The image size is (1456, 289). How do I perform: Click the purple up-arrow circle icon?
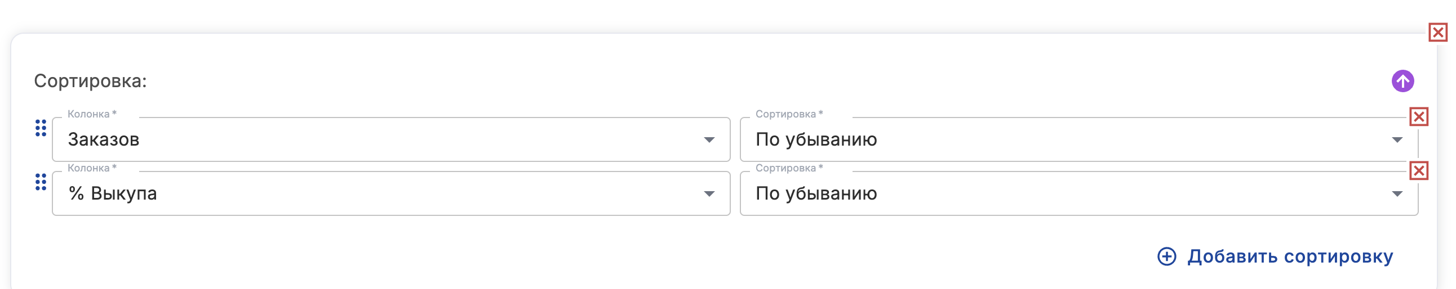pyautogui.click(x=1402, y=81)
